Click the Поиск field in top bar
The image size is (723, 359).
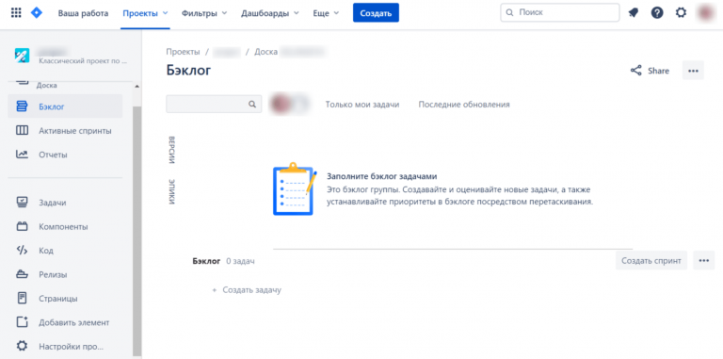(560, 13)
